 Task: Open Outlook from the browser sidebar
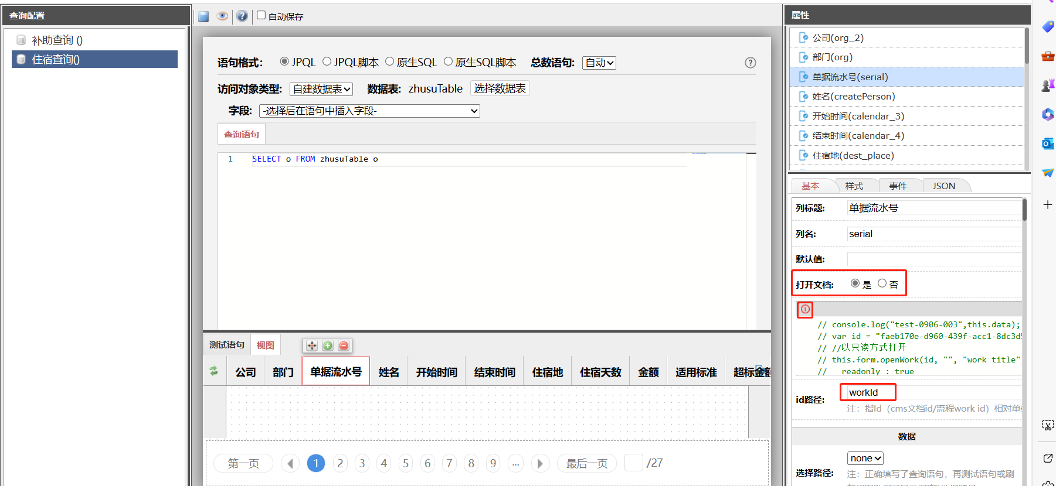coord(1047,143)
